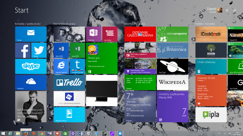Open the Chleb oliwkowy recipe tile
Viewport: 243px width, 136px height.
click(211, 66)
